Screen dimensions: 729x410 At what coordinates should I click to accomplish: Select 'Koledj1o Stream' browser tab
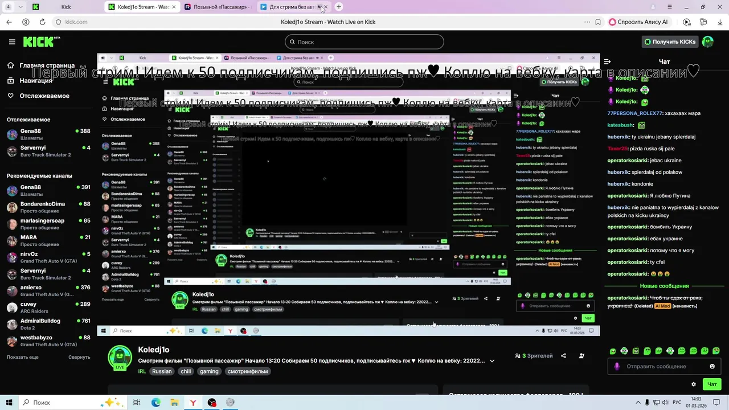pyautogui.click(x=142, y=7)
